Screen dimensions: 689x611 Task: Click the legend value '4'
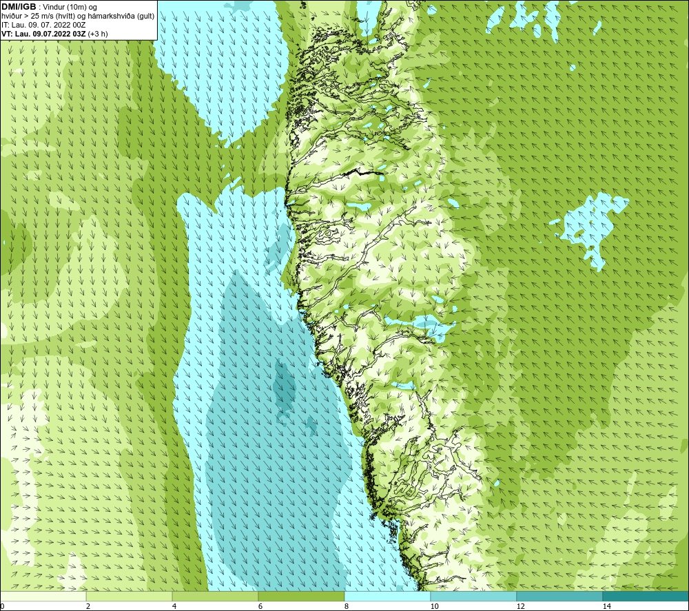pos(174,606)
